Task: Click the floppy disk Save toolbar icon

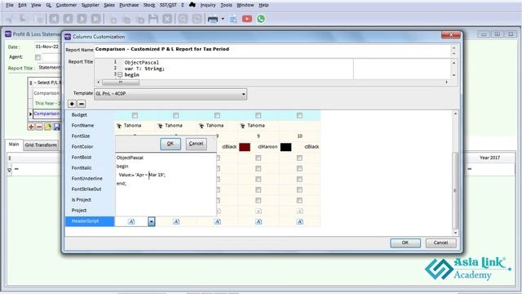Action: pos(153,19)
